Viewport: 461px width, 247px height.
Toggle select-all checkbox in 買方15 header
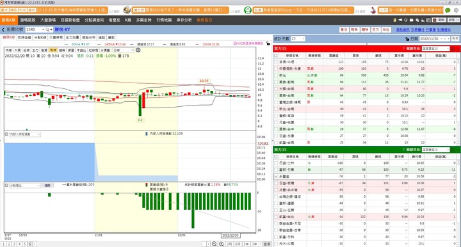pos(276,55)
